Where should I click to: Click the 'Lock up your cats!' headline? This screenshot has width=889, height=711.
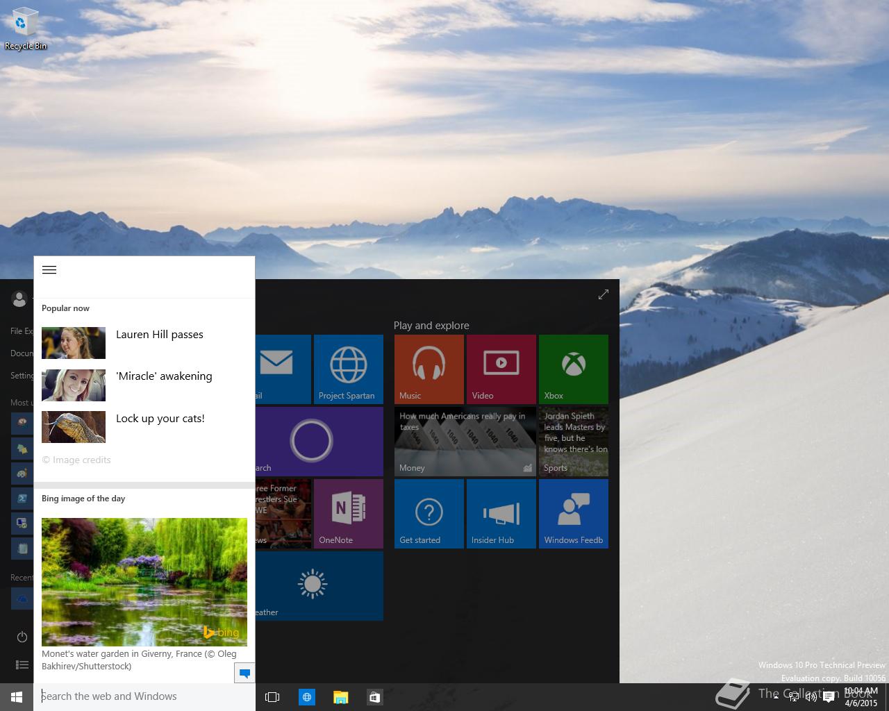coord(160,419)
